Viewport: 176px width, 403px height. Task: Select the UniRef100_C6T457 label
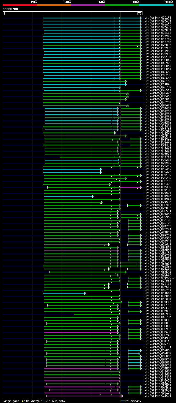point(158,108)
